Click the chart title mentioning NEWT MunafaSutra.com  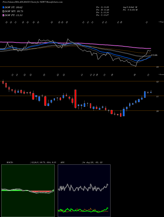[32, 2]
